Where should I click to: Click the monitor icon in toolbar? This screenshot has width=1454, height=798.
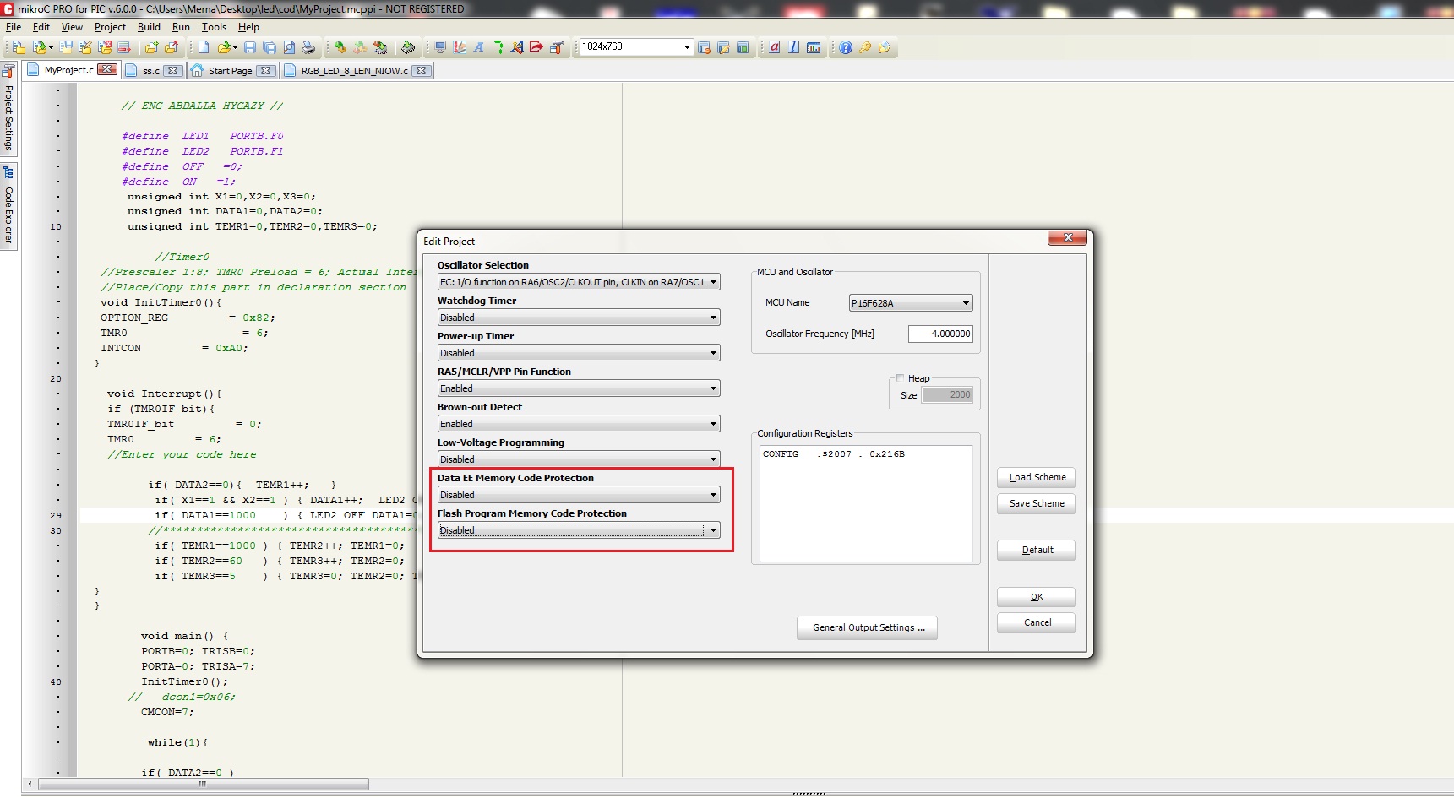tap(440, 47)
